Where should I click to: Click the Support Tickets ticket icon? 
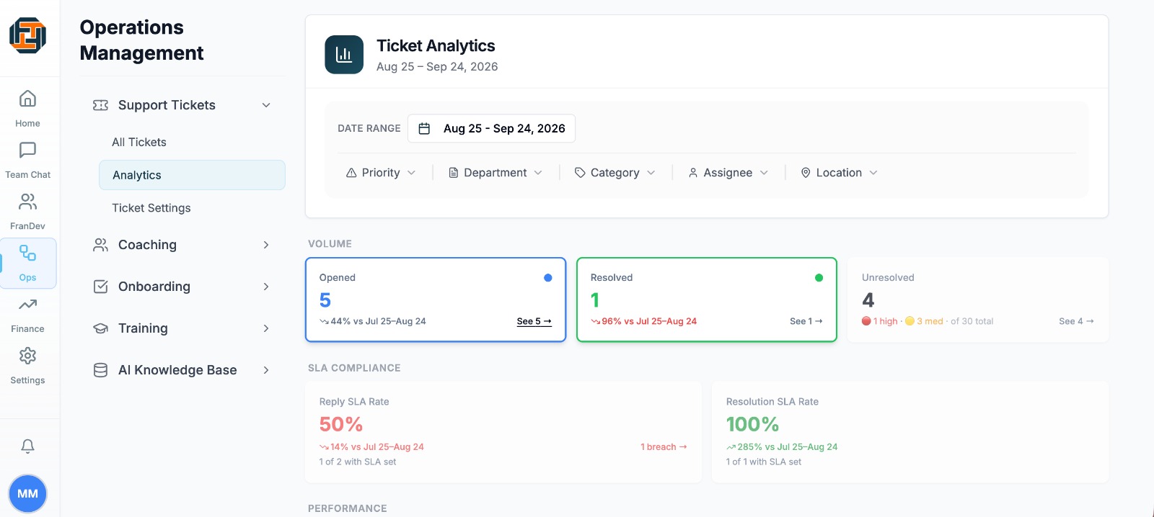point(100,105)
